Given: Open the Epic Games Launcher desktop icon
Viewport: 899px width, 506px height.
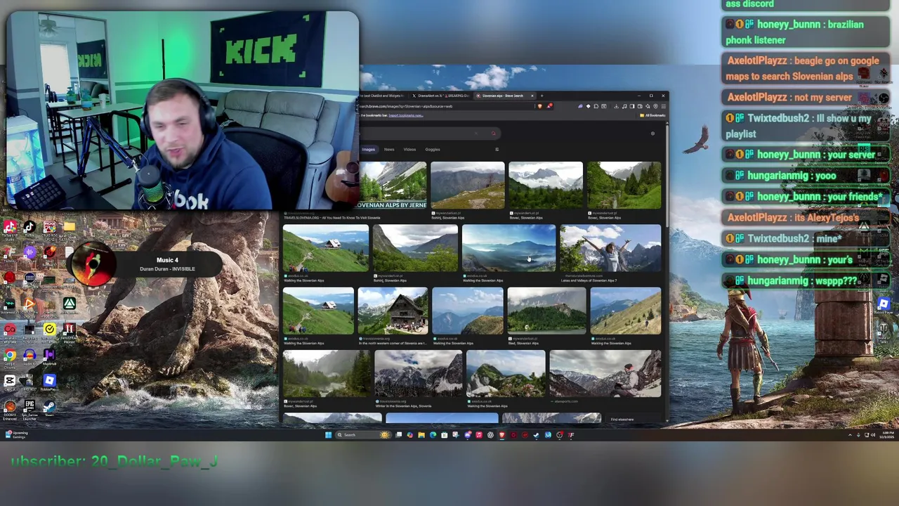Looking at the screenshot, I should pos(29,407).
